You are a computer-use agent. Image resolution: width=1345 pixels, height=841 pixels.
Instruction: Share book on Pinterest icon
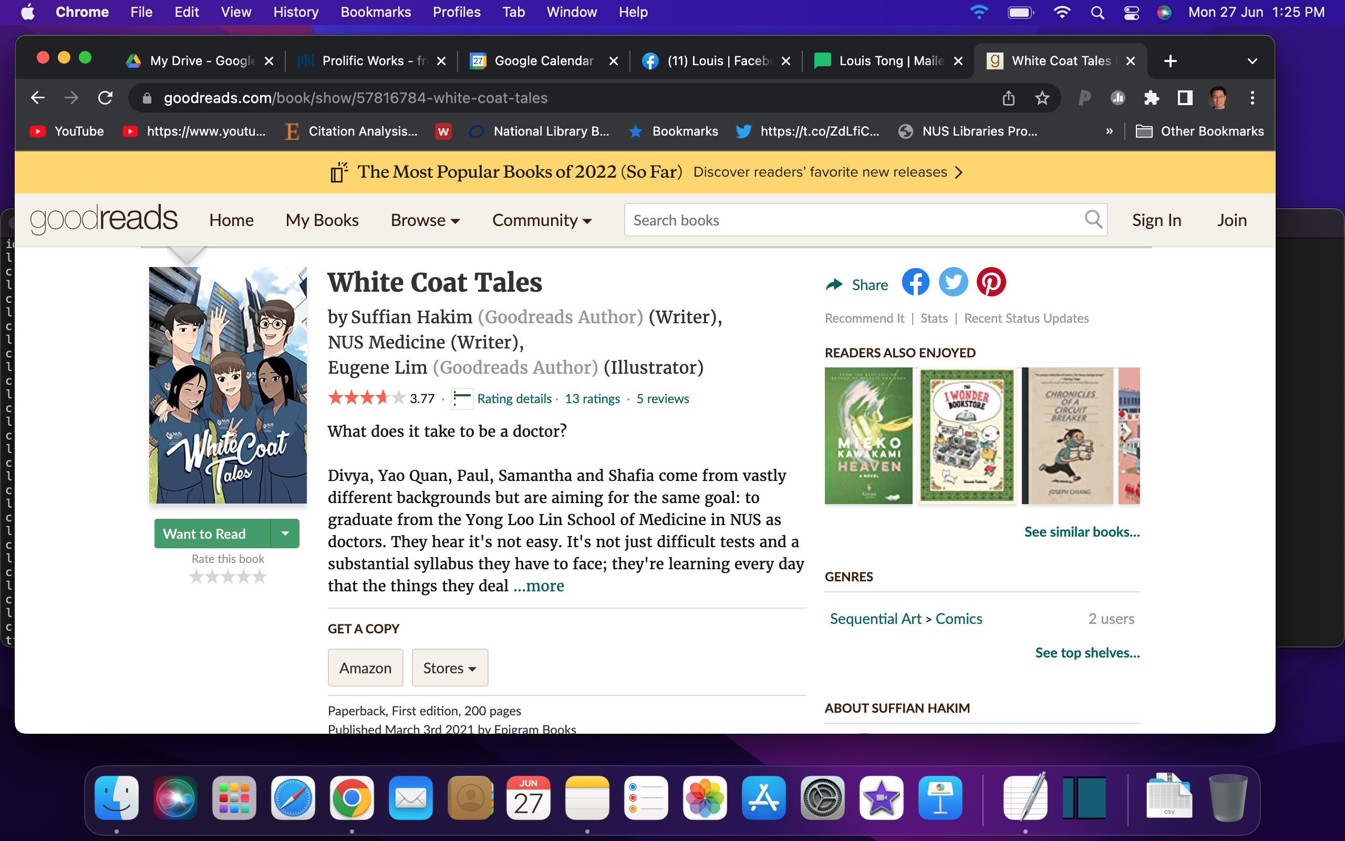(x=991, y=282)
